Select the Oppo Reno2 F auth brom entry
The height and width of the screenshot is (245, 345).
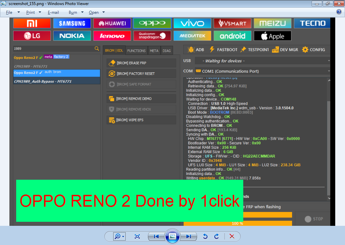57,77
